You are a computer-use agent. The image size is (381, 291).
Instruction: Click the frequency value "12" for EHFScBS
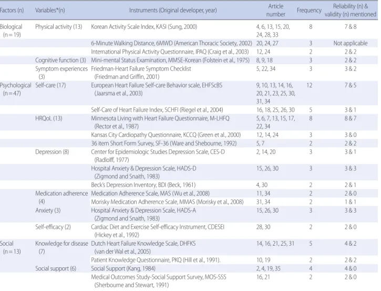310,85
